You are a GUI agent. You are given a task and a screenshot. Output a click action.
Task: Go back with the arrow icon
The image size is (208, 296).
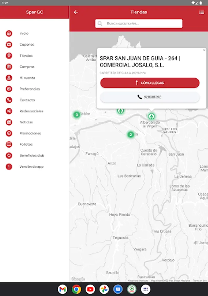pyautogui.click(x=76, y=12)
